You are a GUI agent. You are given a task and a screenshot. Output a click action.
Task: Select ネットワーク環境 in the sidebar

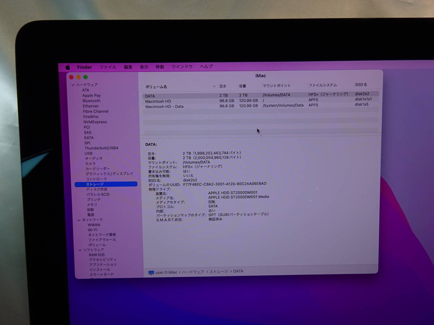click(102, 235)
